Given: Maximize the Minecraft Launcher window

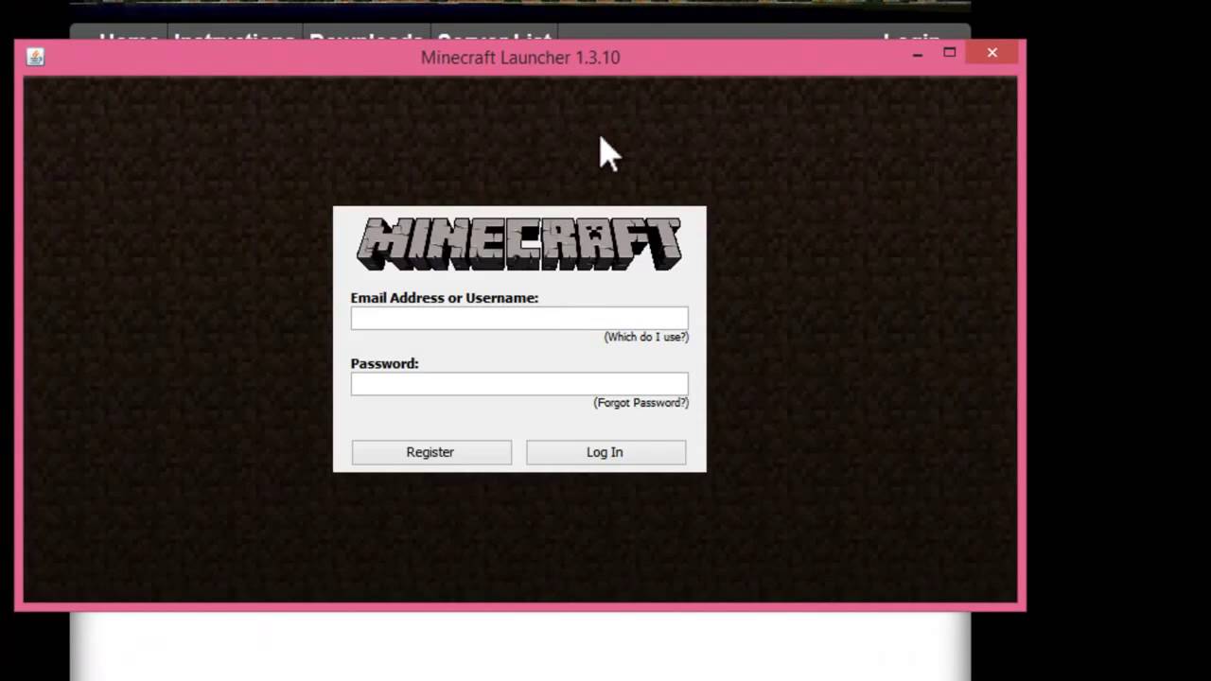Looking at the screenshot, I should click(x=949, y=53).
